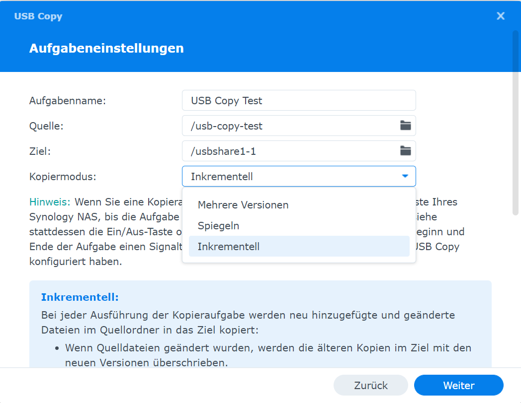Click the USB Copy window title
521x403 pixels.
38,16
